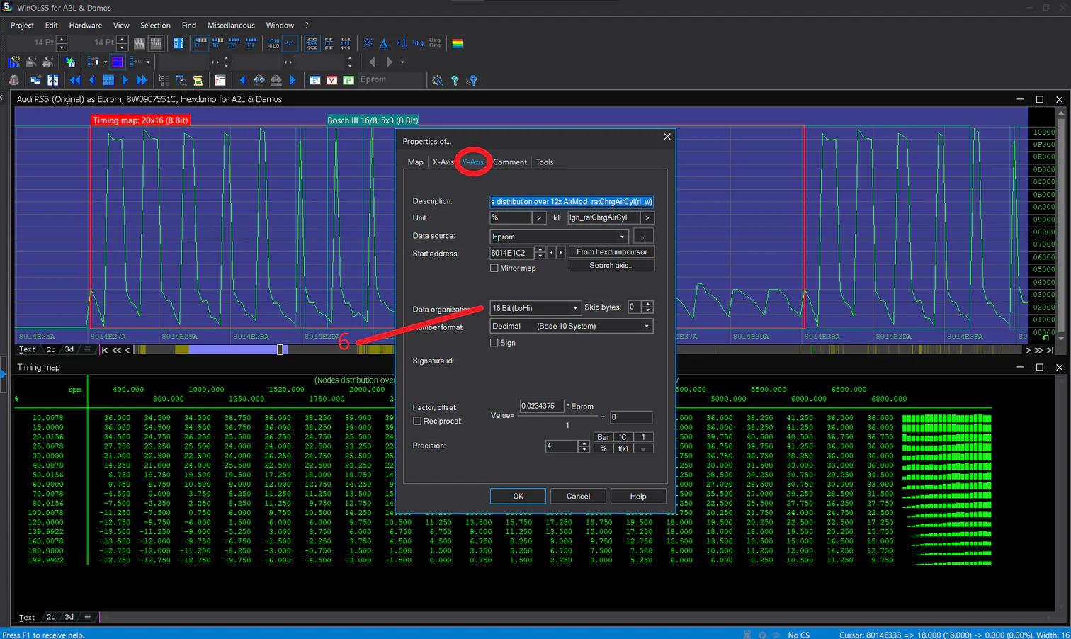This screenshot has width=1071, height=639.
Task: Click the blue F toolbar icon
Action: pyautogui.click(x=315, y=80)
